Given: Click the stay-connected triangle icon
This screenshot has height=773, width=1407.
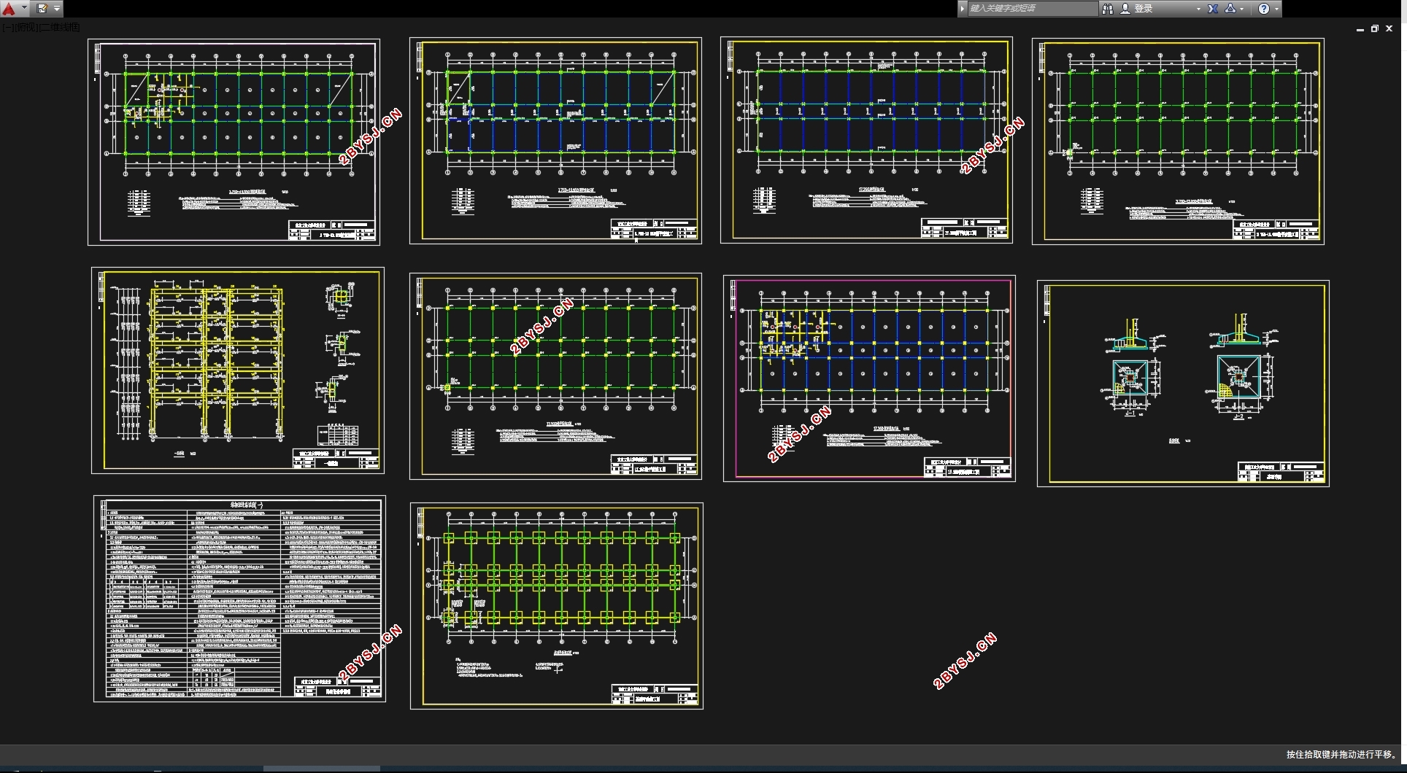Looking at the screenshot, I should (x=1230, y=9).
